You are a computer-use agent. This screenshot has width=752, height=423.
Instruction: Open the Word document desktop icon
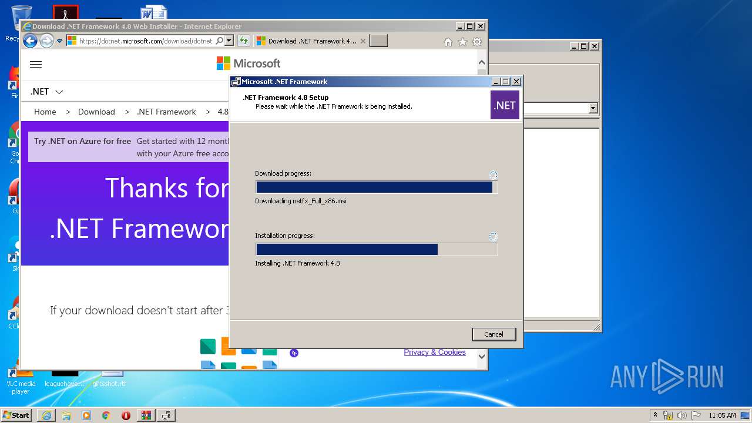click(154, 13)
